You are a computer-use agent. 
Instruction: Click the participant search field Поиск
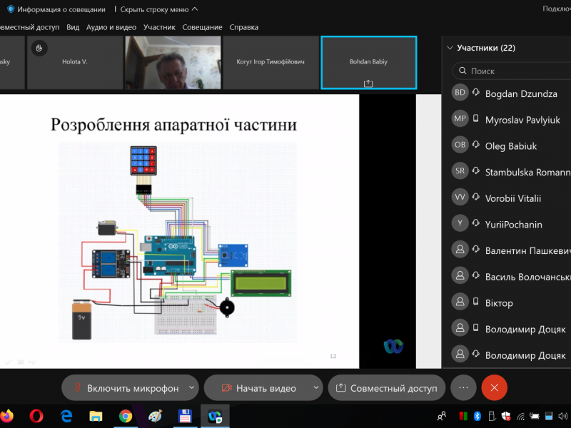[514, 71]
